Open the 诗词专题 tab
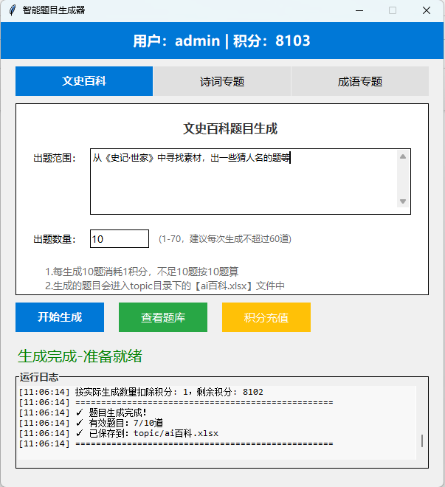This screenshot has width=445, height=487. click(222, 81)
